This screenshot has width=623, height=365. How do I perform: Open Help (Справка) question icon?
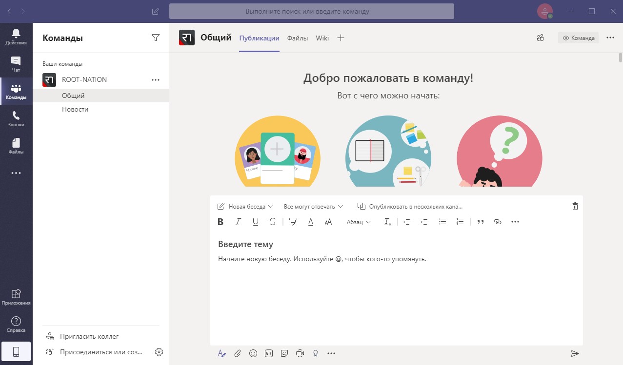pos(16,324)
